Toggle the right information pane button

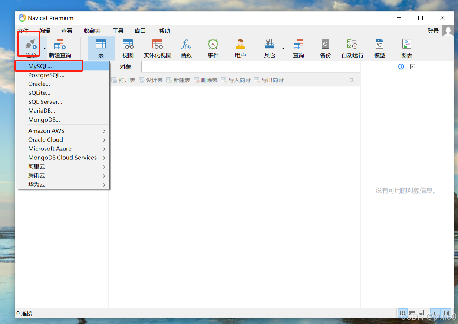pos(447,313)
